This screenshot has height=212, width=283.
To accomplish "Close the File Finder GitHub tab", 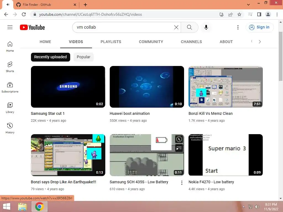I will pyautogui.click(x=75, y=5).
